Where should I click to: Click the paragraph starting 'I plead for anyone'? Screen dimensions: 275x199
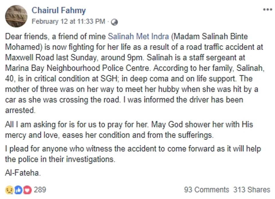(133, 154)
